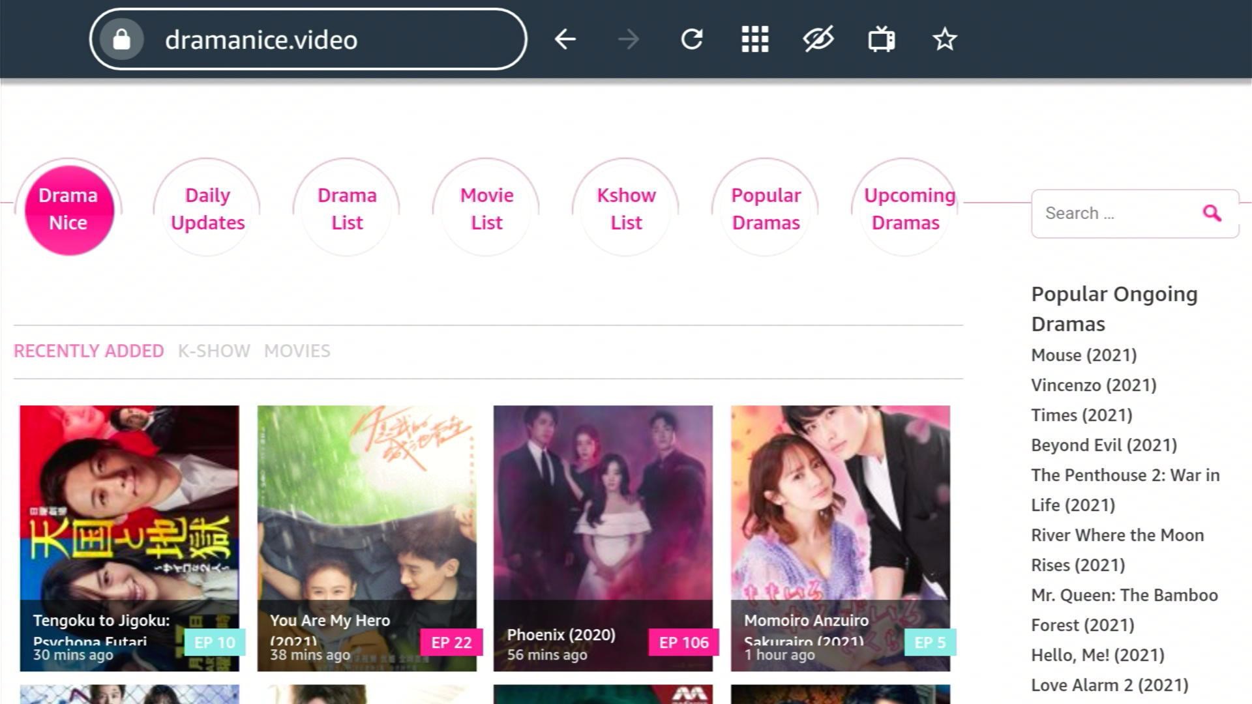Switch to the MOVIES tab
This screenshot has width=1252, height=704.
click(297, 351)
